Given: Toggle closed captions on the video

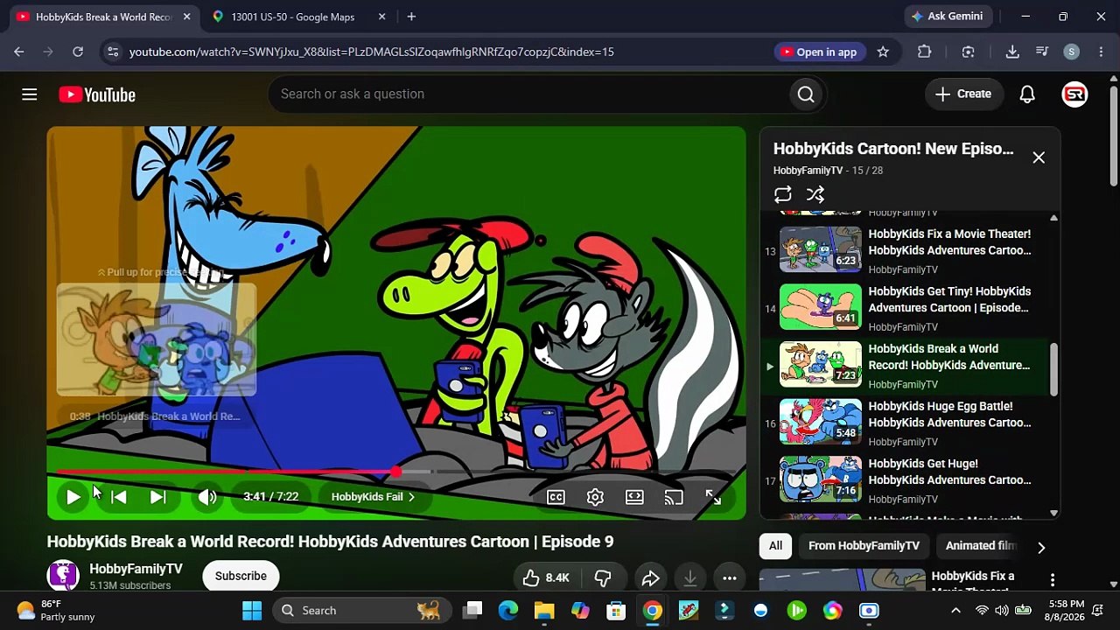Looking at the screenshot, I should pos(556,497).
